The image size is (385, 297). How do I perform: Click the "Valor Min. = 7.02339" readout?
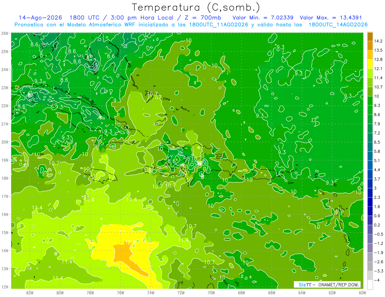click(x=263, y=18)
